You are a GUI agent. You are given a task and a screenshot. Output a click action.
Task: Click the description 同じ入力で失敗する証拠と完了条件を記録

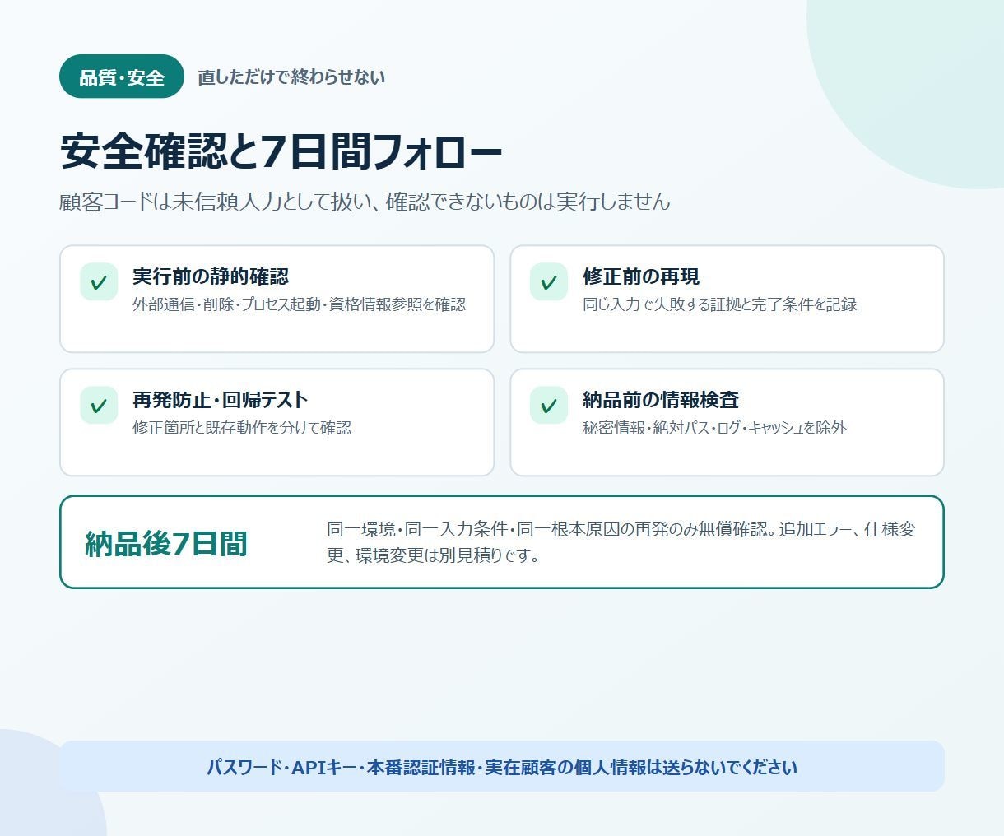(720, 304)
